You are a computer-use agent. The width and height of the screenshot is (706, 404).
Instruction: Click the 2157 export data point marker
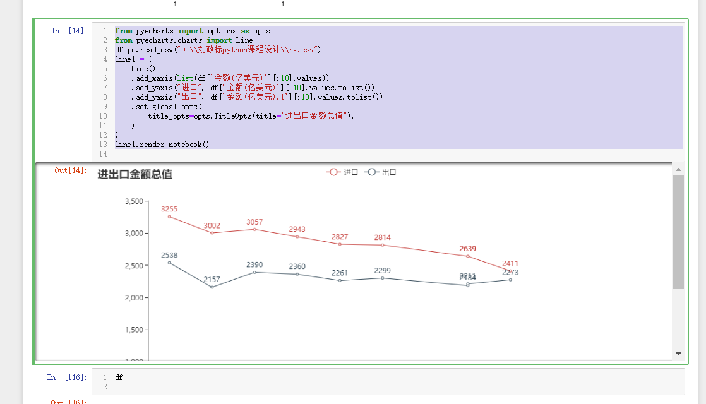212,287
